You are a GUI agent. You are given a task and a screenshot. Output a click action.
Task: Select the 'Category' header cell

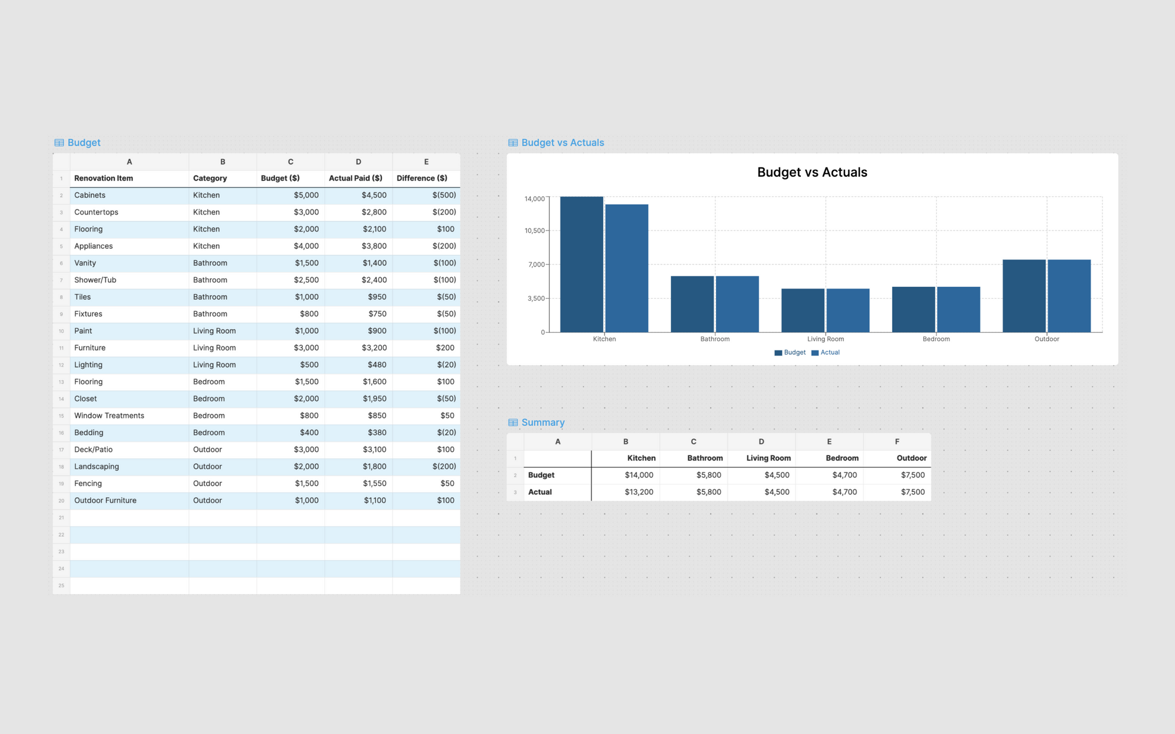pos(223,178)
